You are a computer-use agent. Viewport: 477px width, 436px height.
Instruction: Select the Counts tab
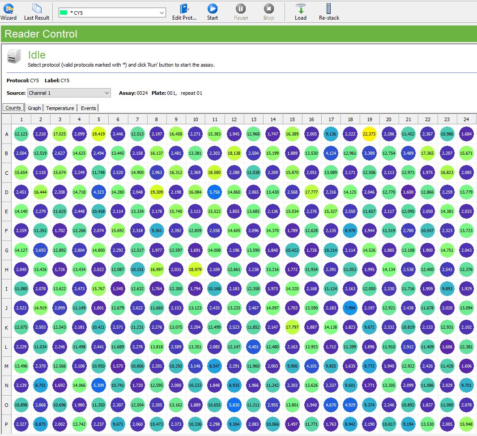tap(13, 108)
